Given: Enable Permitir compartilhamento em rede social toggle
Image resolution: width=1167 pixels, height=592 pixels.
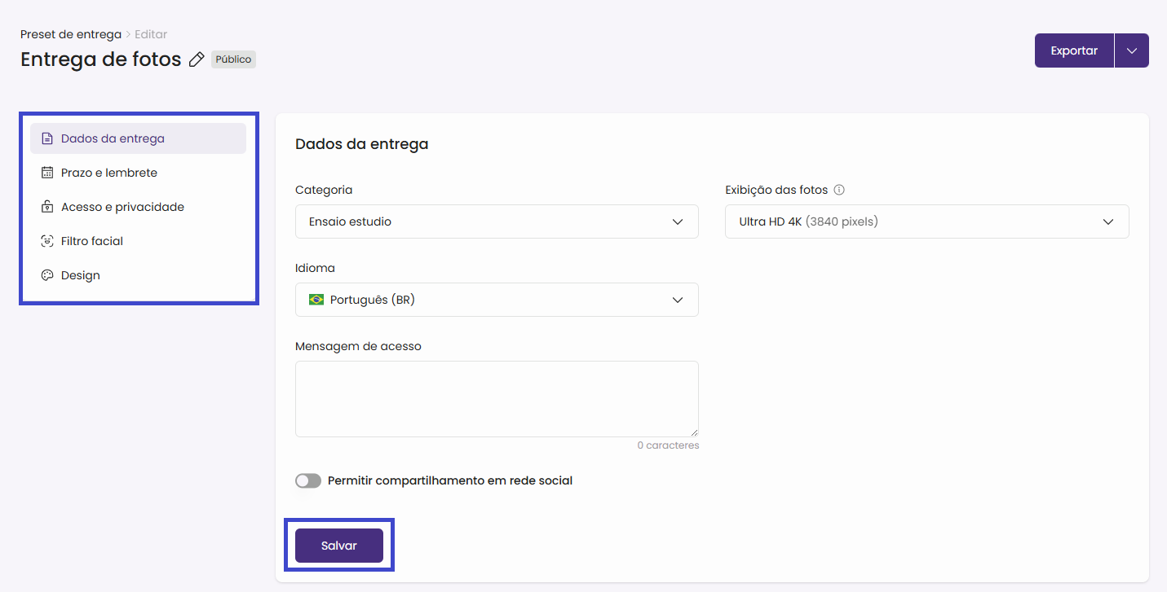Looking at the screenshot, I should [308, 480].
